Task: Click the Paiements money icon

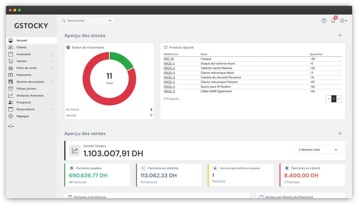Action: coord(11,75)
